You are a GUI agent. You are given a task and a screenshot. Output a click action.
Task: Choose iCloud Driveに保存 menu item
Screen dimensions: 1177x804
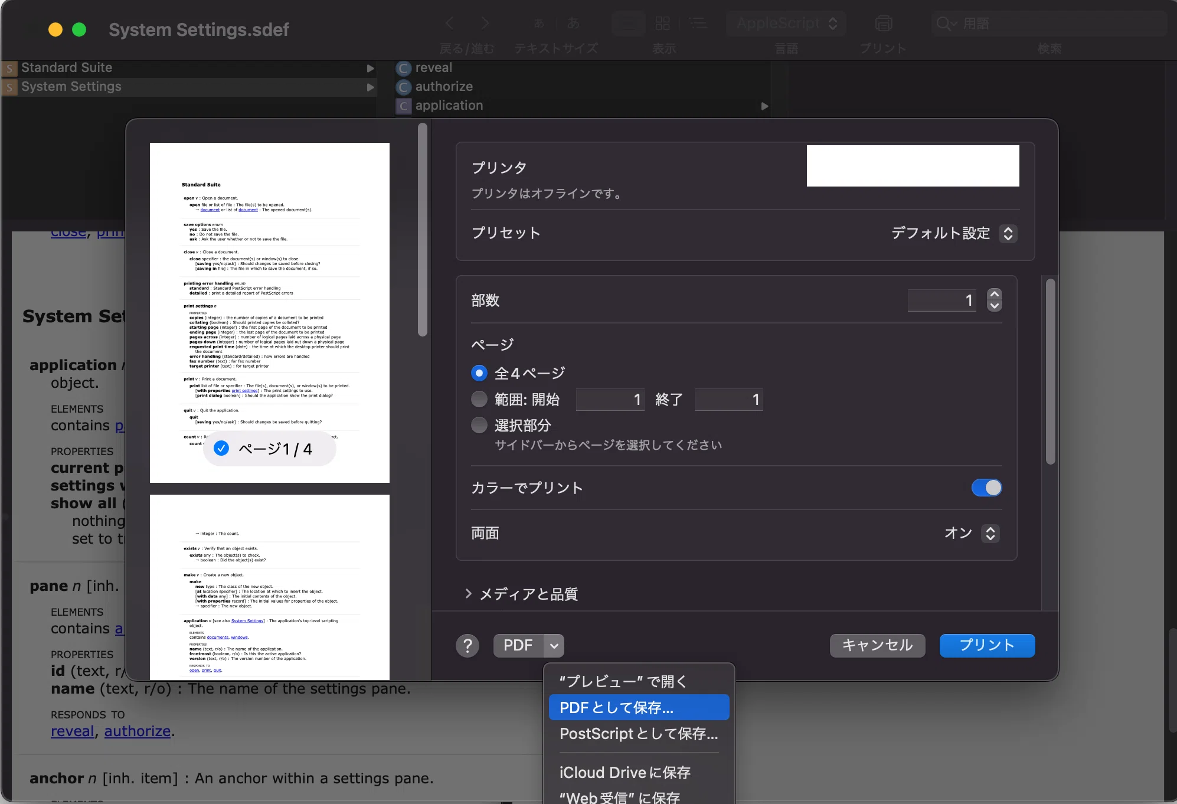click(x=639, y=772)
